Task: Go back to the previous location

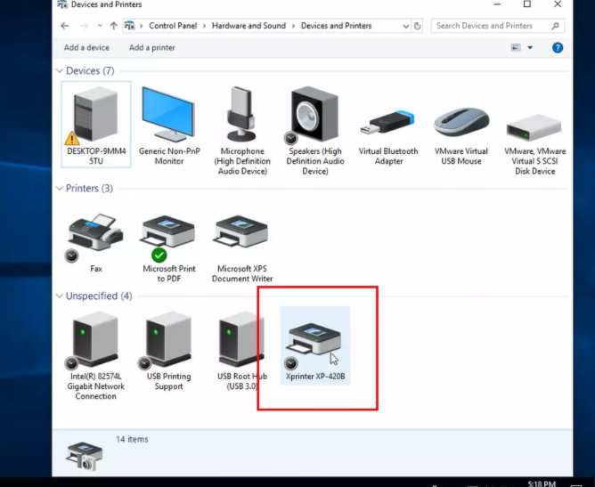Action: pyautogui.click(x=64, y=26)
